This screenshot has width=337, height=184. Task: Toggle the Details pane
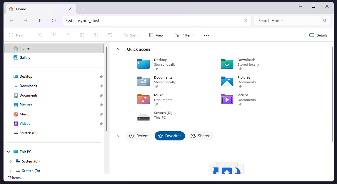point(318,35)
